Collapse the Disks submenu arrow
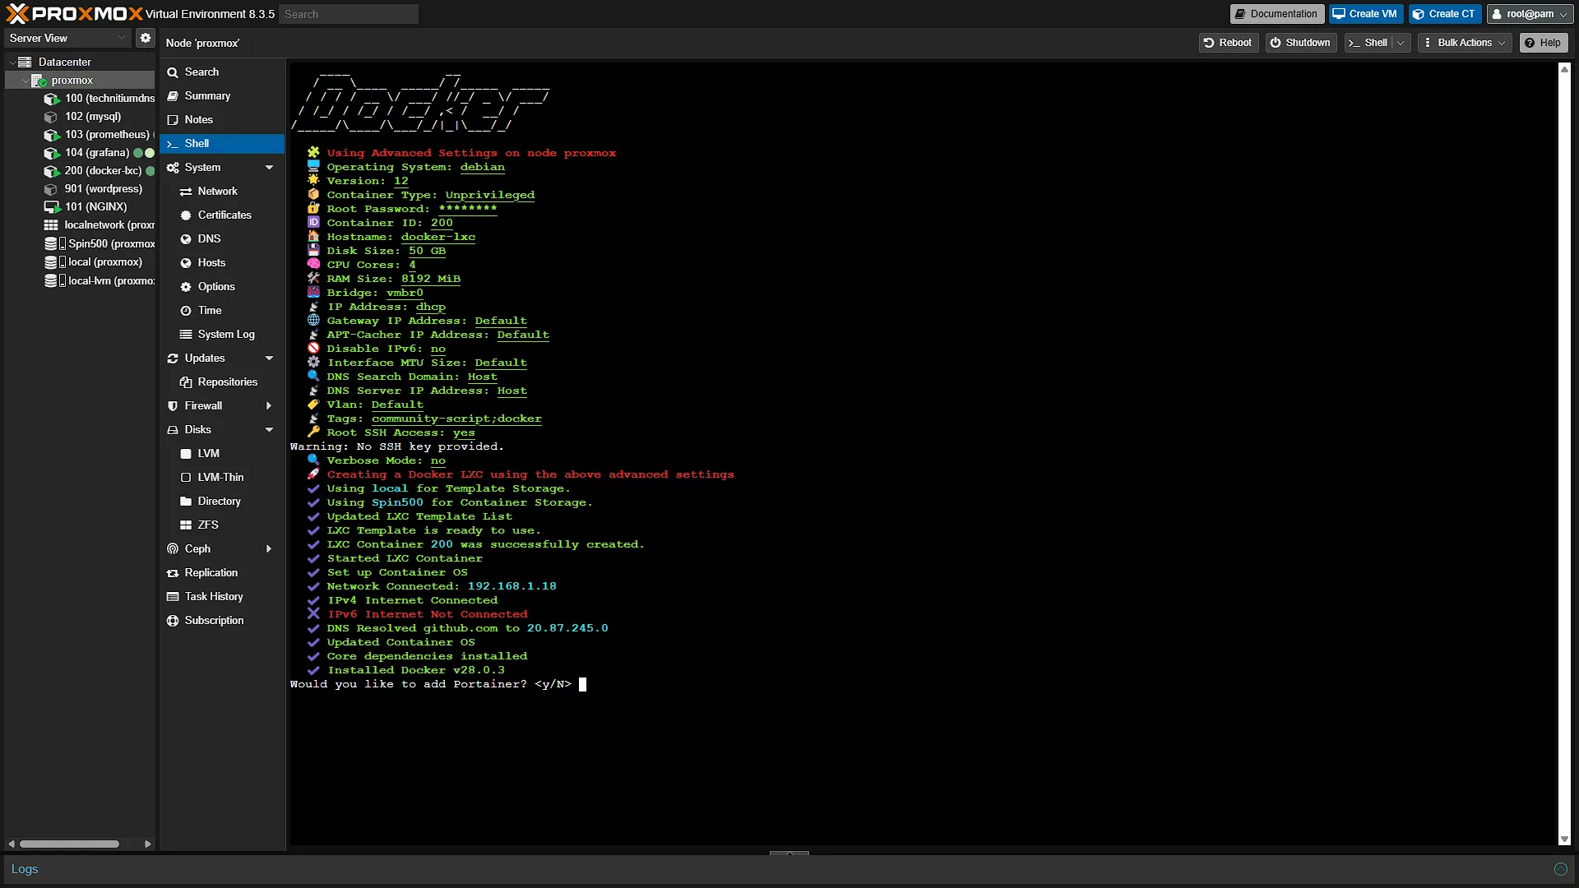Image resolution: width=1579 pixels, height=888 pixels. click(x=269, y=430)
